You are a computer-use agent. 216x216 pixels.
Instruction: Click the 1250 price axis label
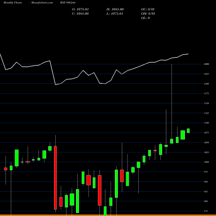pyautogui.click(x=206, y=64)
